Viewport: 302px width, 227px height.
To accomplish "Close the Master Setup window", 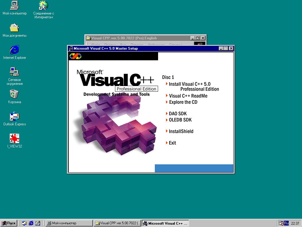I will [231, 48].
